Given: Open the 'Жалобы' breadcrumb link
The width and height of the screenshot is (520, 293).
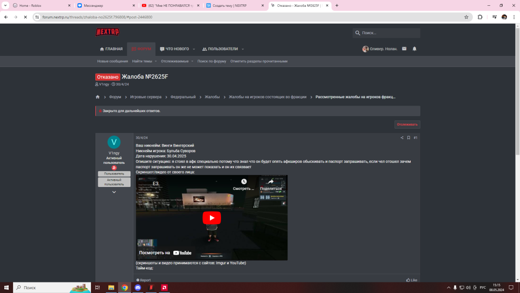Looking at the screenshot, I should point(212,97).
